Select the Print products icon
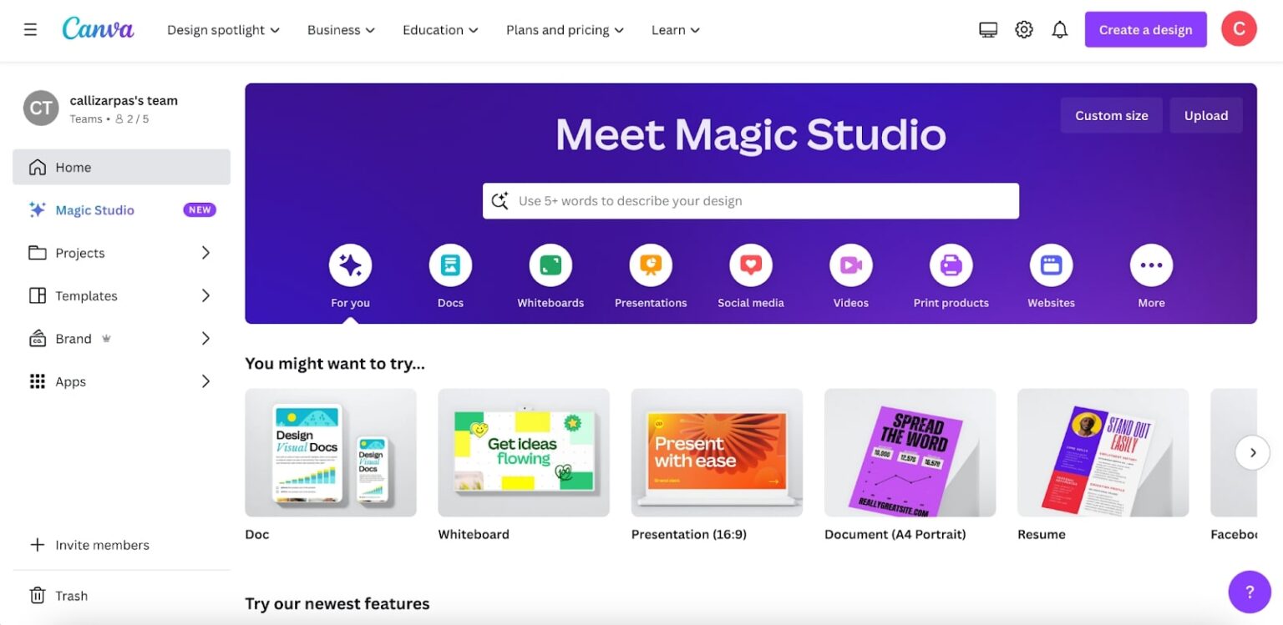The height and width of the screenshot is (625, 1283). [x=951, y=266]
